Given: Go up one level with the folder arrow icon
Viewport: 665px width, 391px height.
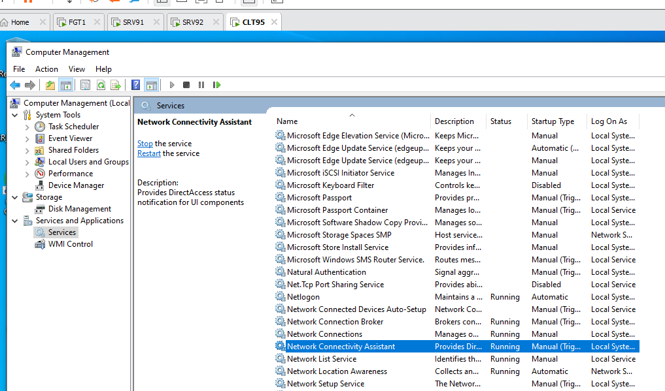Looking at the screenshot, I should tap(50, 85).
